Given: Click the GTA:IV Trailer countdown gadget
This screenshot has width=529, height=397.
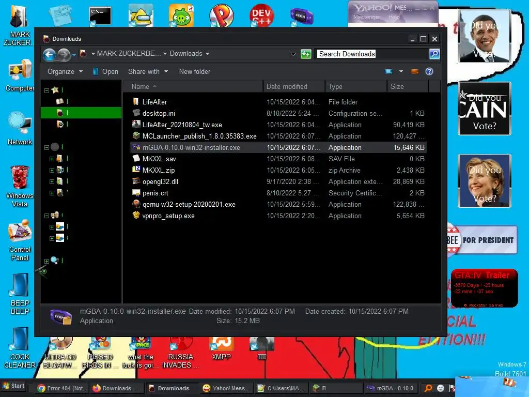Looking at the screenshot, I should (x=485, y=288).
